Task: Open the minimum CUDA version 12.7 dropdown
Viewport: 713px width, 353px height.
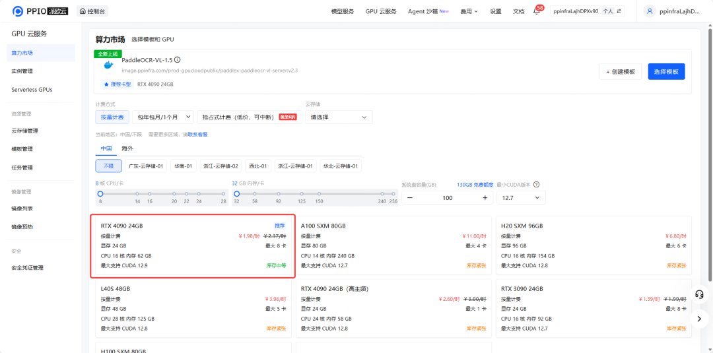Action: [x=520, y=198]
